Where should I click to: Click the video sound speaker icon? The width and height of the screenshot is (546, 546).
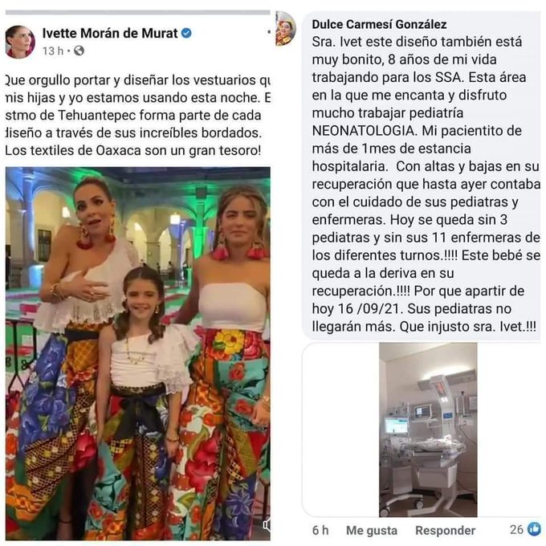267,524
